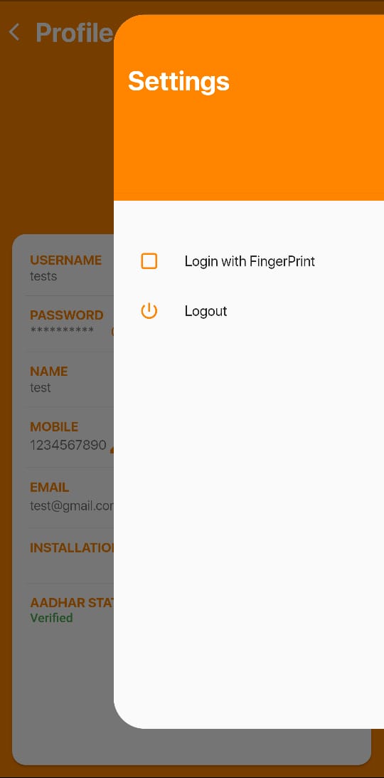
Task: Tap the partly hidden icon beside password
Action: [112, 331]
